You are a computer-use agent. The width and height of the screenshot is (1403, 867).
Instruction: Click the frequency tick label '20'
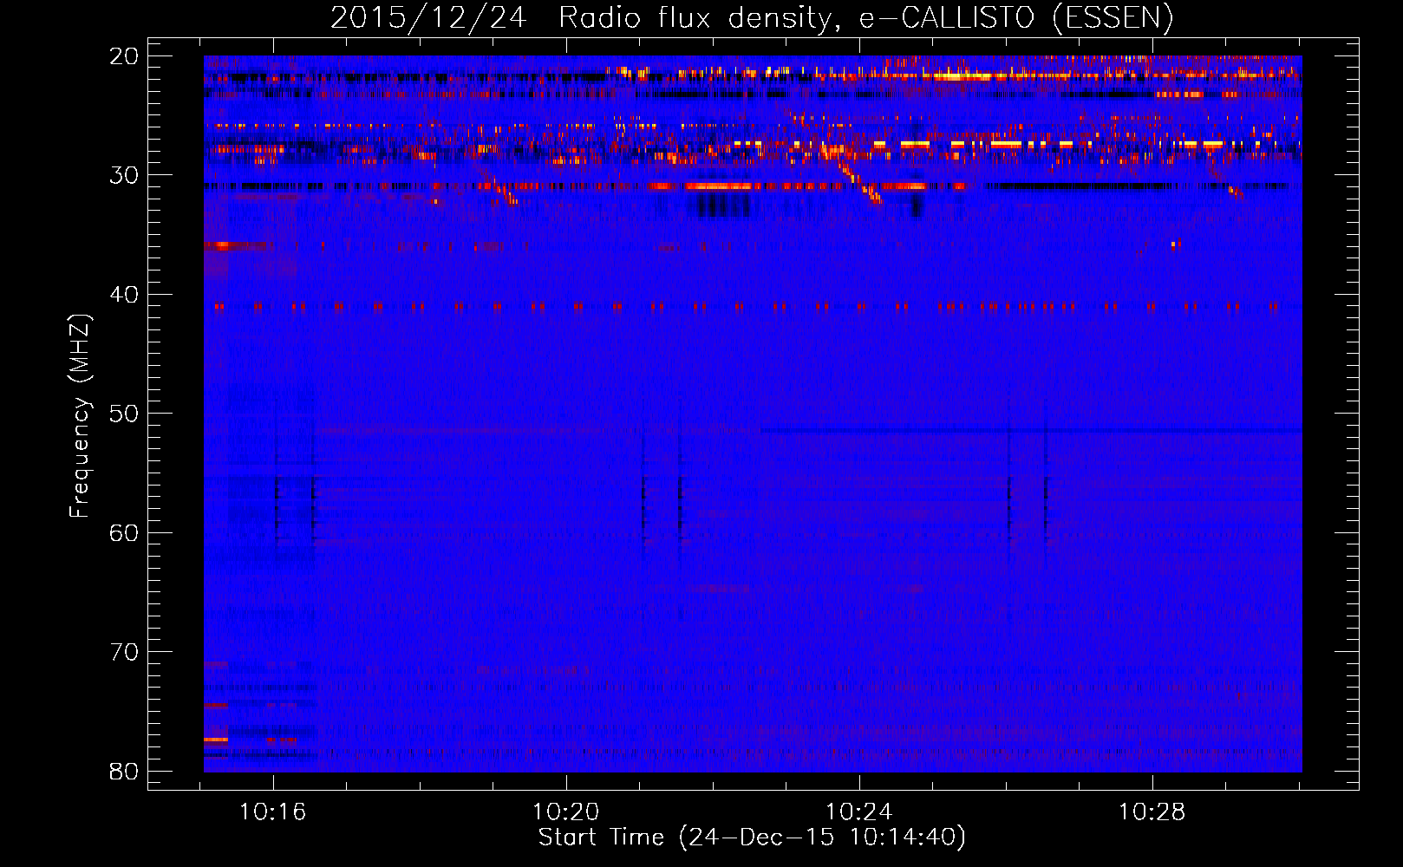pyautogui.click(x=124, y=56)
